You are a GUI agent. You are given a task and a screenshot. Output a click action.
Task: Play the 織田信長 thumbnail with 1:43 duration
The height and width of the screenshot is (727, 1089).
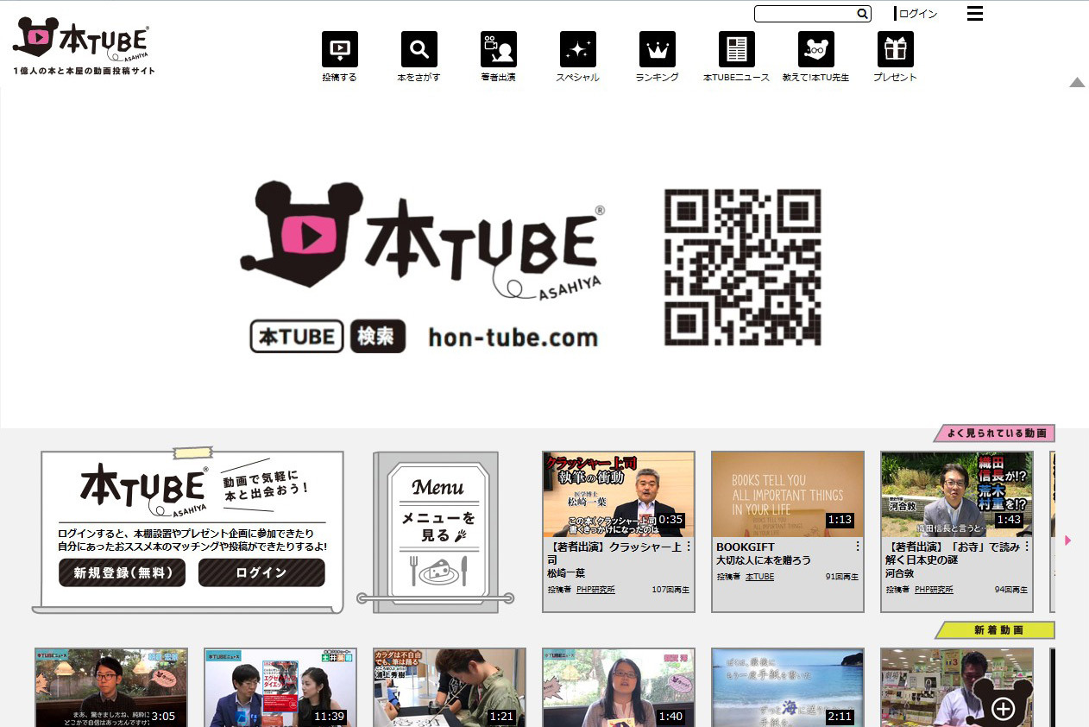coord(957,494)
